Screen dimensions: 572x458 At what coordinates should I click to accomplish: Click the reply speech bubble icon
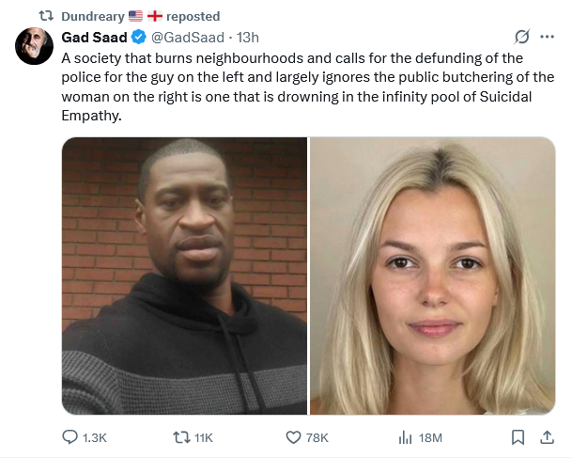click(70, 437)
